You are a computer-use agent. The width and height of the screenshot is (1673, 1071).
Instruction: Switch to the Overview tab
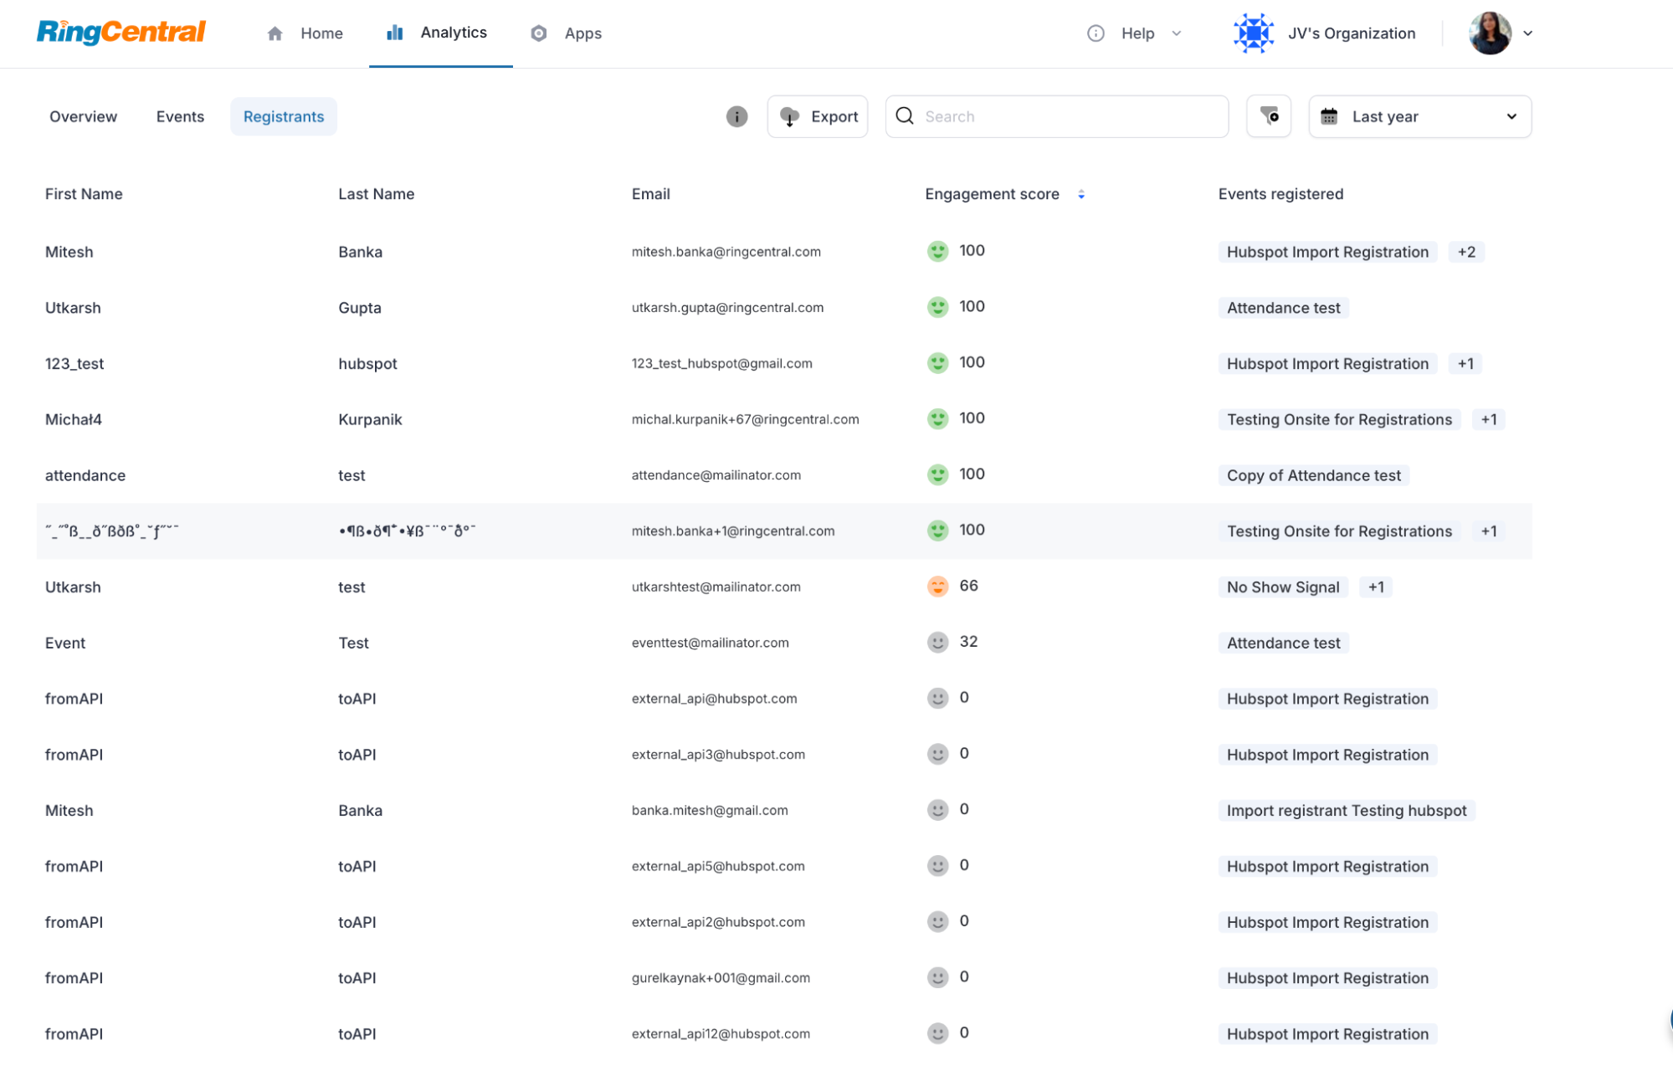83,116
